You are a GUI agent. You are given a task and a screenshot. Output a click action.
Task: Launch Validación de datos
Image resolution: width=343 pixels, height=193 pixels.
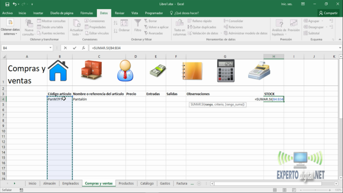pyautogui.click(x=203, y=33)
